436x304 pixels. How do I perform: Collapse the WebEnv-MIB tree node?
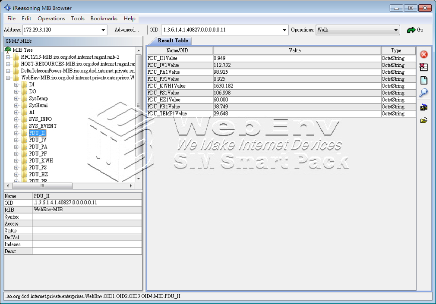[x=8, y=78]
